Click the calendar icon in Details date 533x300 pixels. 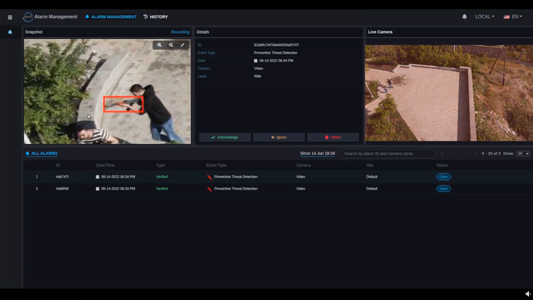[x=256, y=61]
